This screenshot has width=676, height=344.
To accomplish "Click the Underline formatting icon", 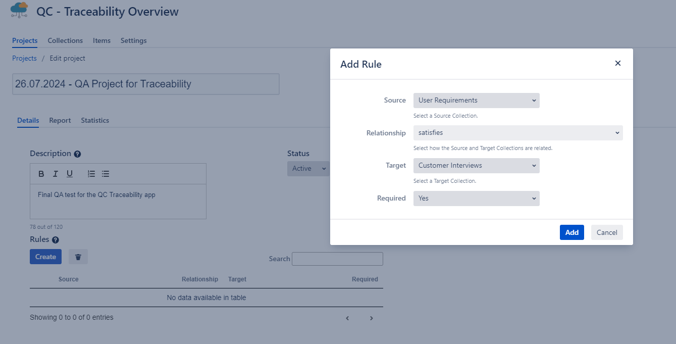I will [x=70, y=174].
